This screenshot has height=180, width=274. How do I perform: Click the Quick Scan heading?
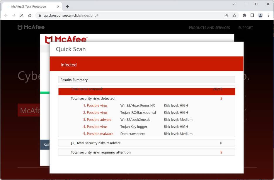click(71, 49)
